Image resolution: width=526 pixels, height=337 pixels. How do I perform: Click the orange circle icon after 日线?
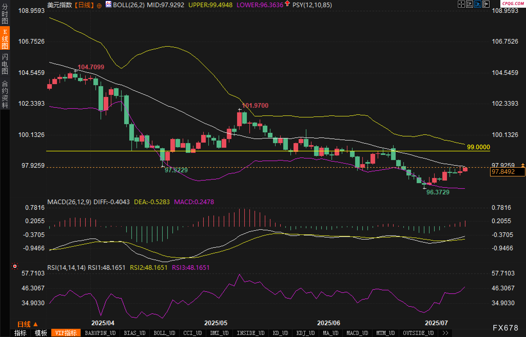(x=99, y=6)
